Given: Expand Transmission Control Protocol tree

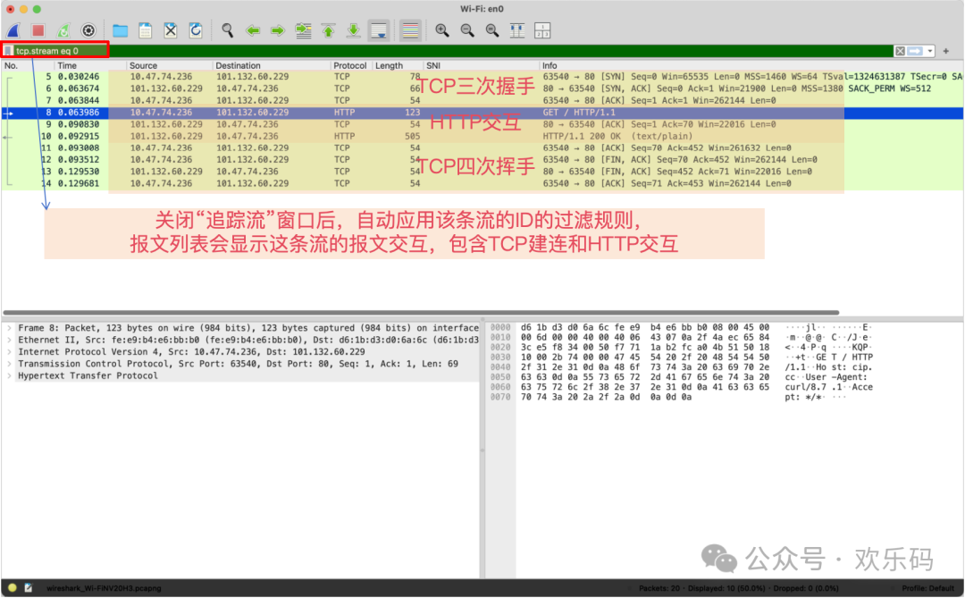Looking at the screenshot, I should (9, 364).
